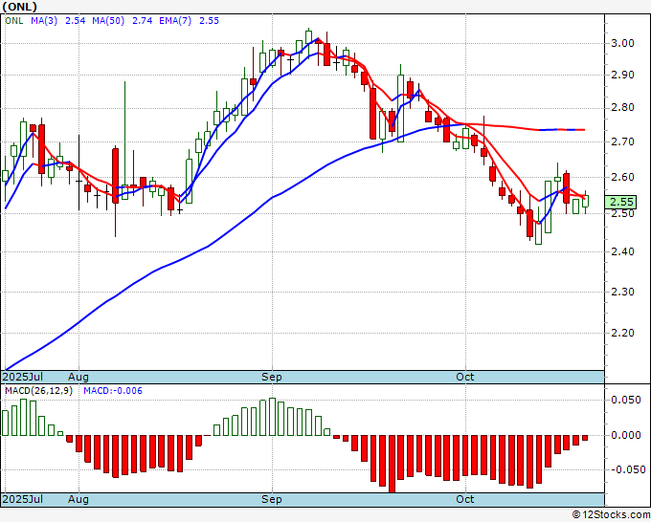Click the 0.000 MACD axis label

pyautogui.click(x=628, y=435)
